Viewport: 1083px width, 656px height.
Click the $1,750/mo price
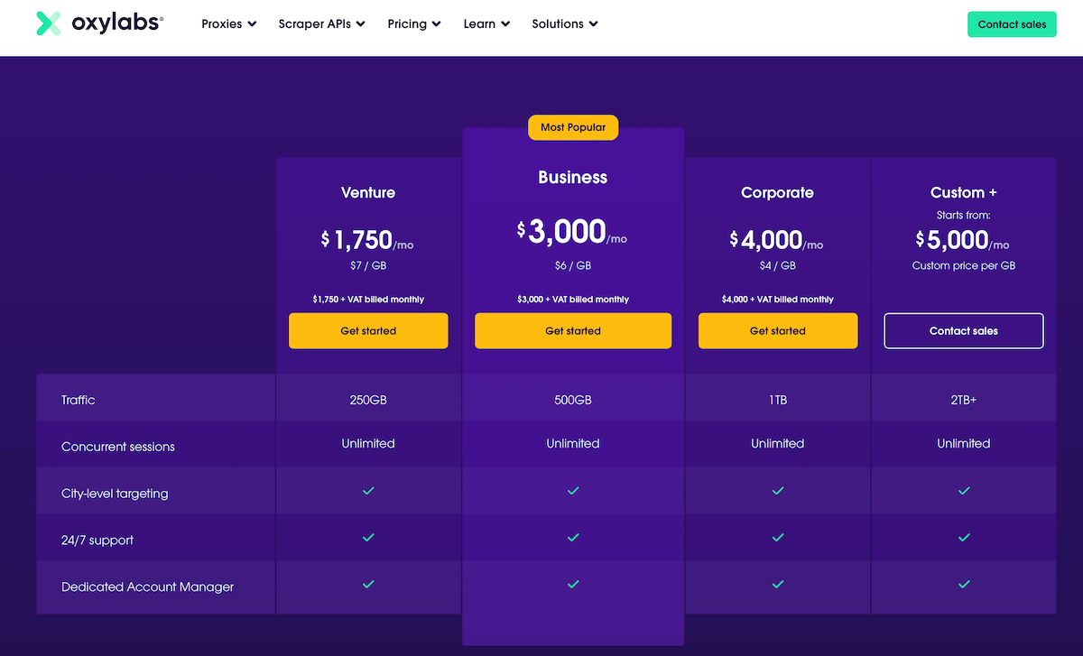(x=368, y=239)
